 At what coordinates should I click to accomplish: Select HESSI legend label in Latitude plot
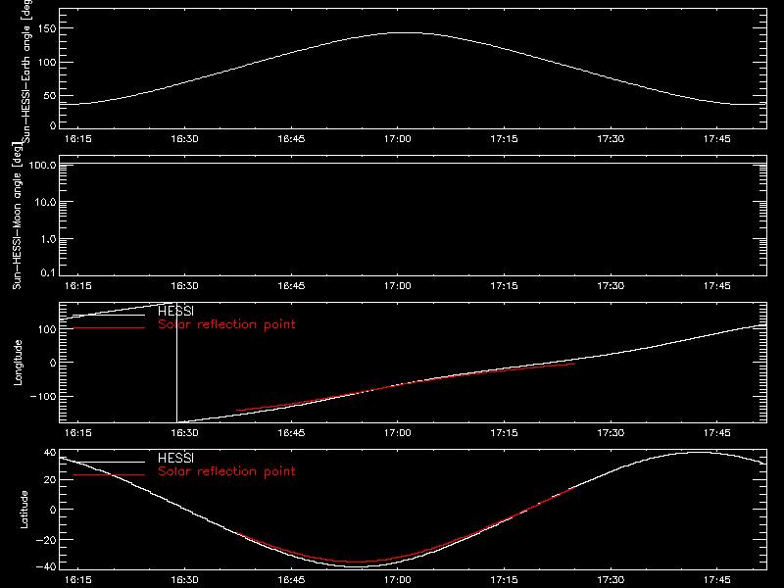[175, 458]
